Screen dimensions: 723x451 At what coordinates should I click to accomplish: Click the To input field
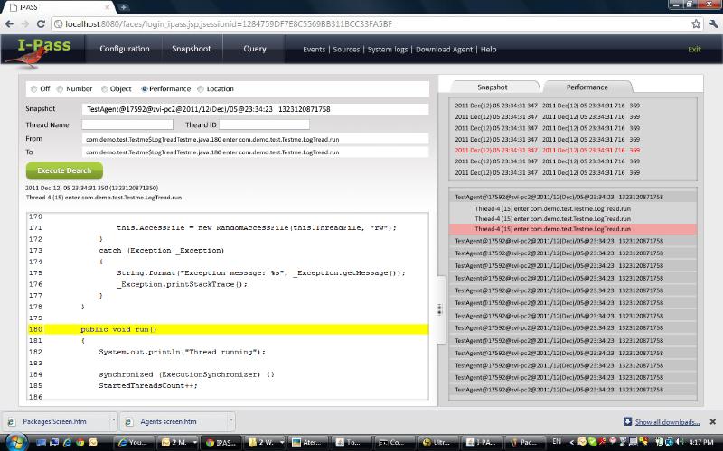(255, 152)
